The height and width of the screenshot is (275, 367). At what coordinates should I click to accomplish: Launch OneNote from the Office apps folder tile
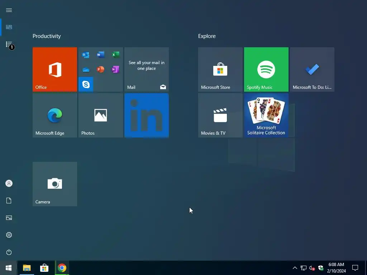[x=115, y=70]
